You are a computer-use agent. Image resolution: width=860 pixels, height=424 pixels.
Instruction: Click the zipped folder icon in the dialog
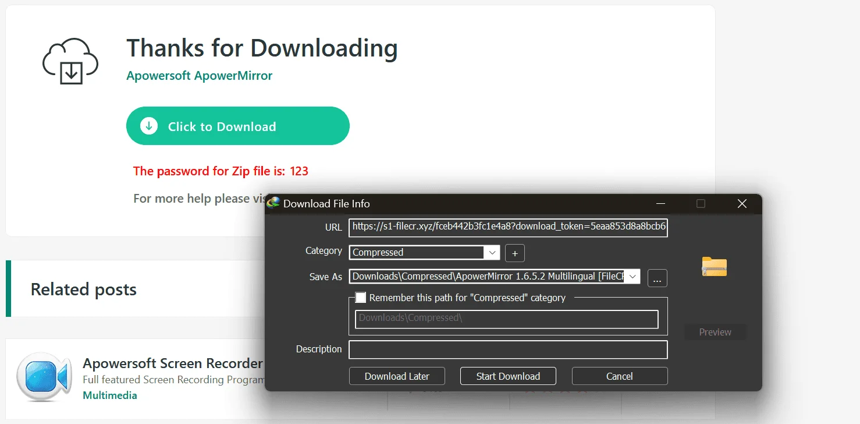pyautogui.click(x=714, y=266)
